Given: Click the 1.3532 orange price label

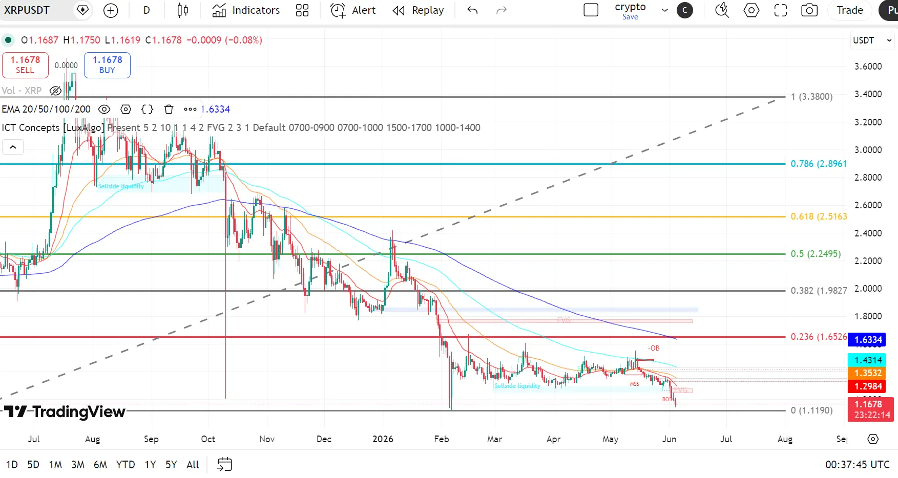Looking at the screenshot, I should coord(867,373).
